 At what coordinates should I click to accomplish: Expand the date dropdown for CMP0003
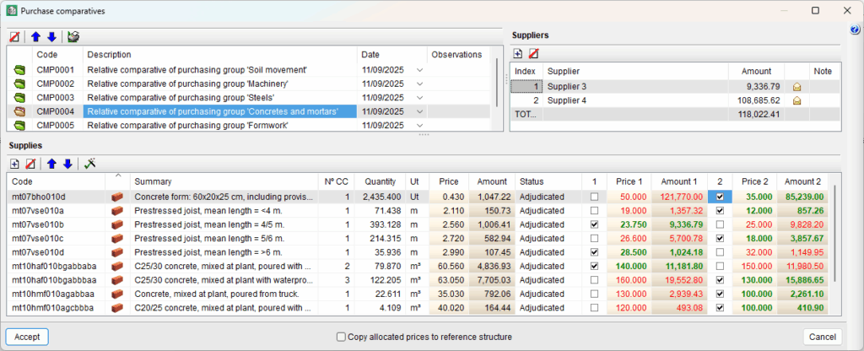coord(420,98)
